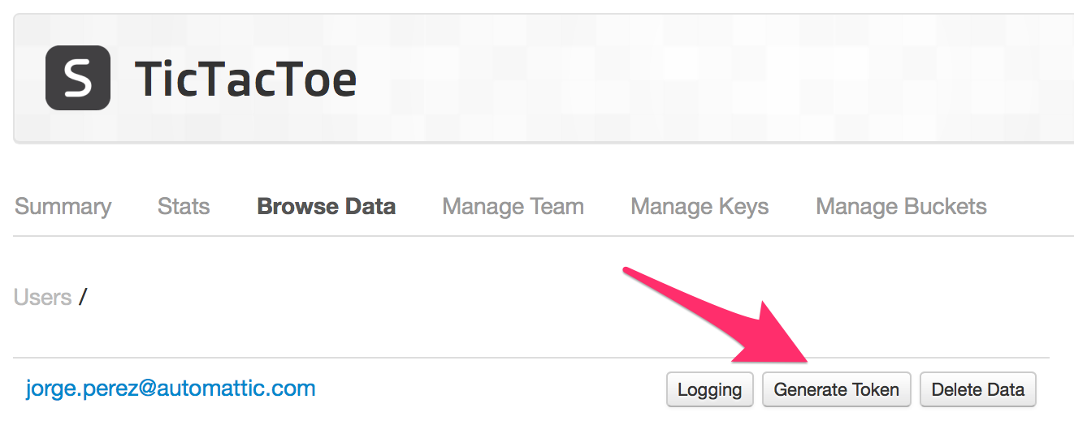Generate a token for jorge.perez@automattic.com
Image resolution: width=1074 pixels, height=438 pixels.
836,390
